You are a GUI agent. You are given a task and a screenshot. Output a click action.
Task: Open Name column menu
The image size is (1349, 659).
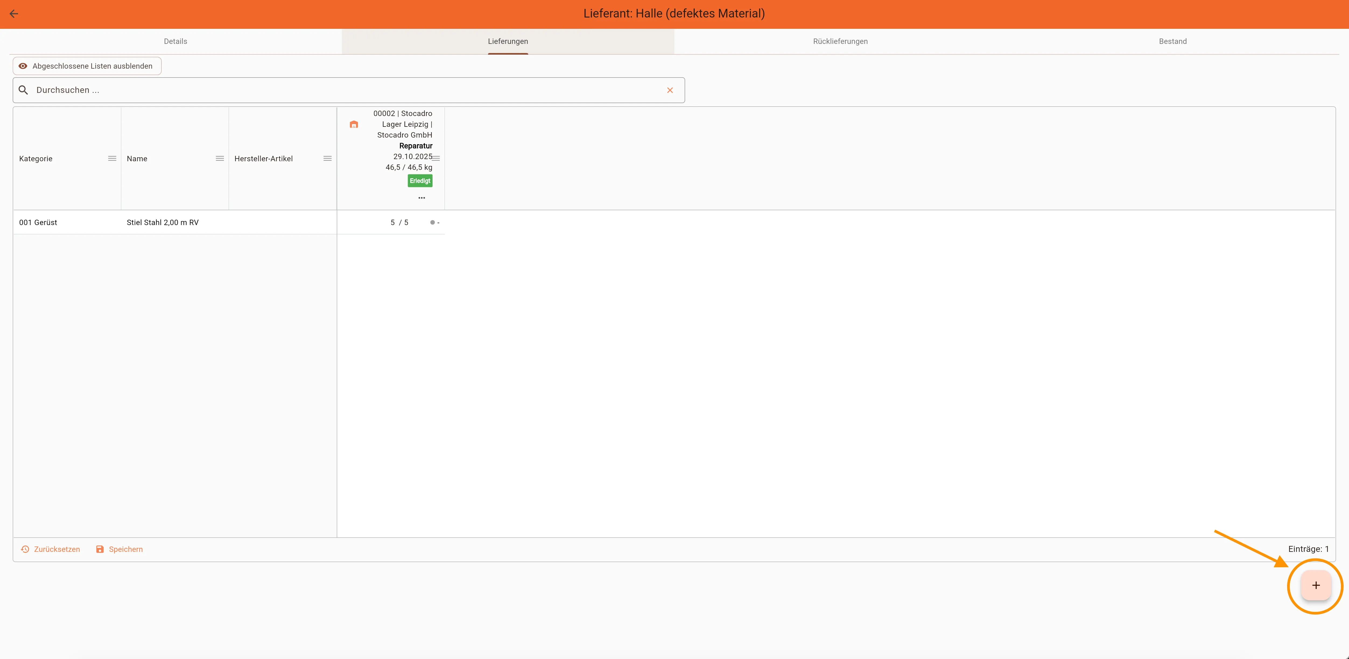click(x=220, y=159)
